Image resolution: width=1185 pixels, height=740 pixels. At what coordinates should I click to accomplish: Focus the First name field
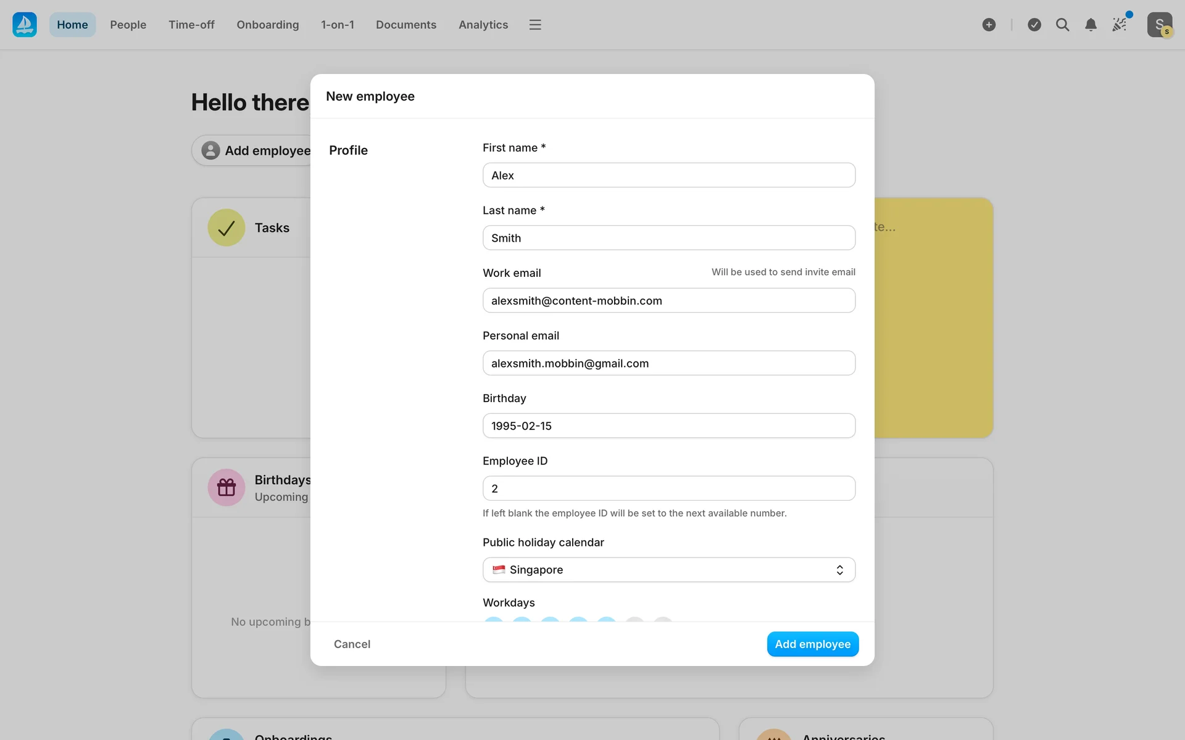(668, 175)
